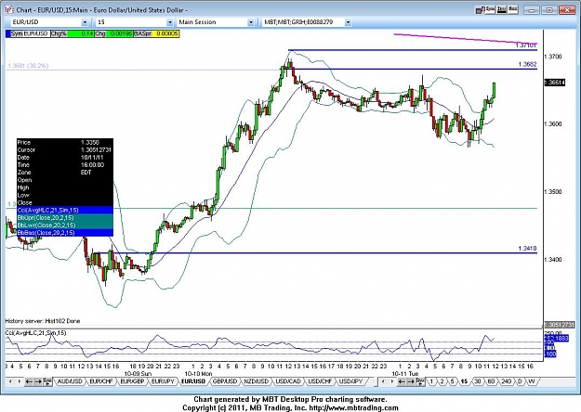This screenshot has height=412, width=581.
Task: Select the EUR/JPY symbol tab
Action: click(x=163, y=381)
